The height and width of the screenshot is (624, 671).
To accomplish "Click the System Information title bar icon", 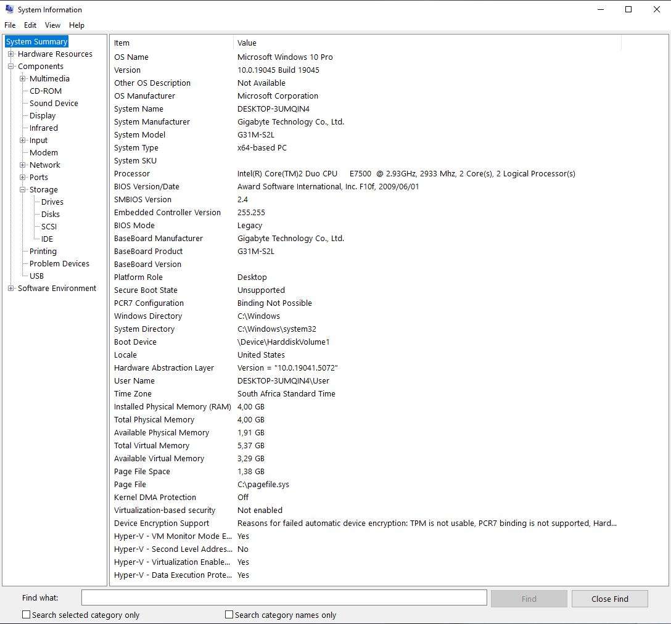I will click(9, 9).
